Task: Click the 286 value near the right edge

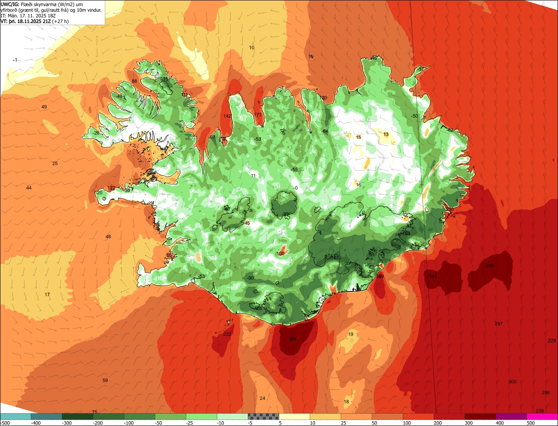Action: pyautogui.click(x=546, y=392)
